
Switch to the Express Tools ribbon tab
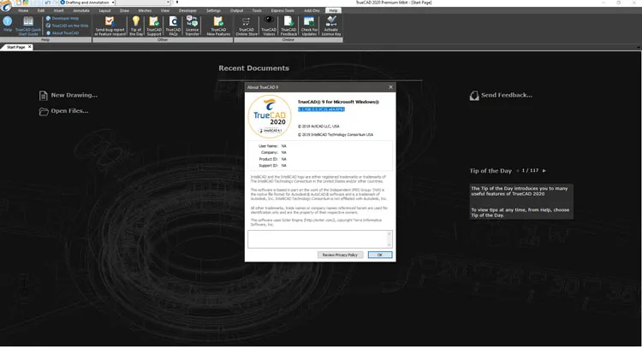point(282,10)
